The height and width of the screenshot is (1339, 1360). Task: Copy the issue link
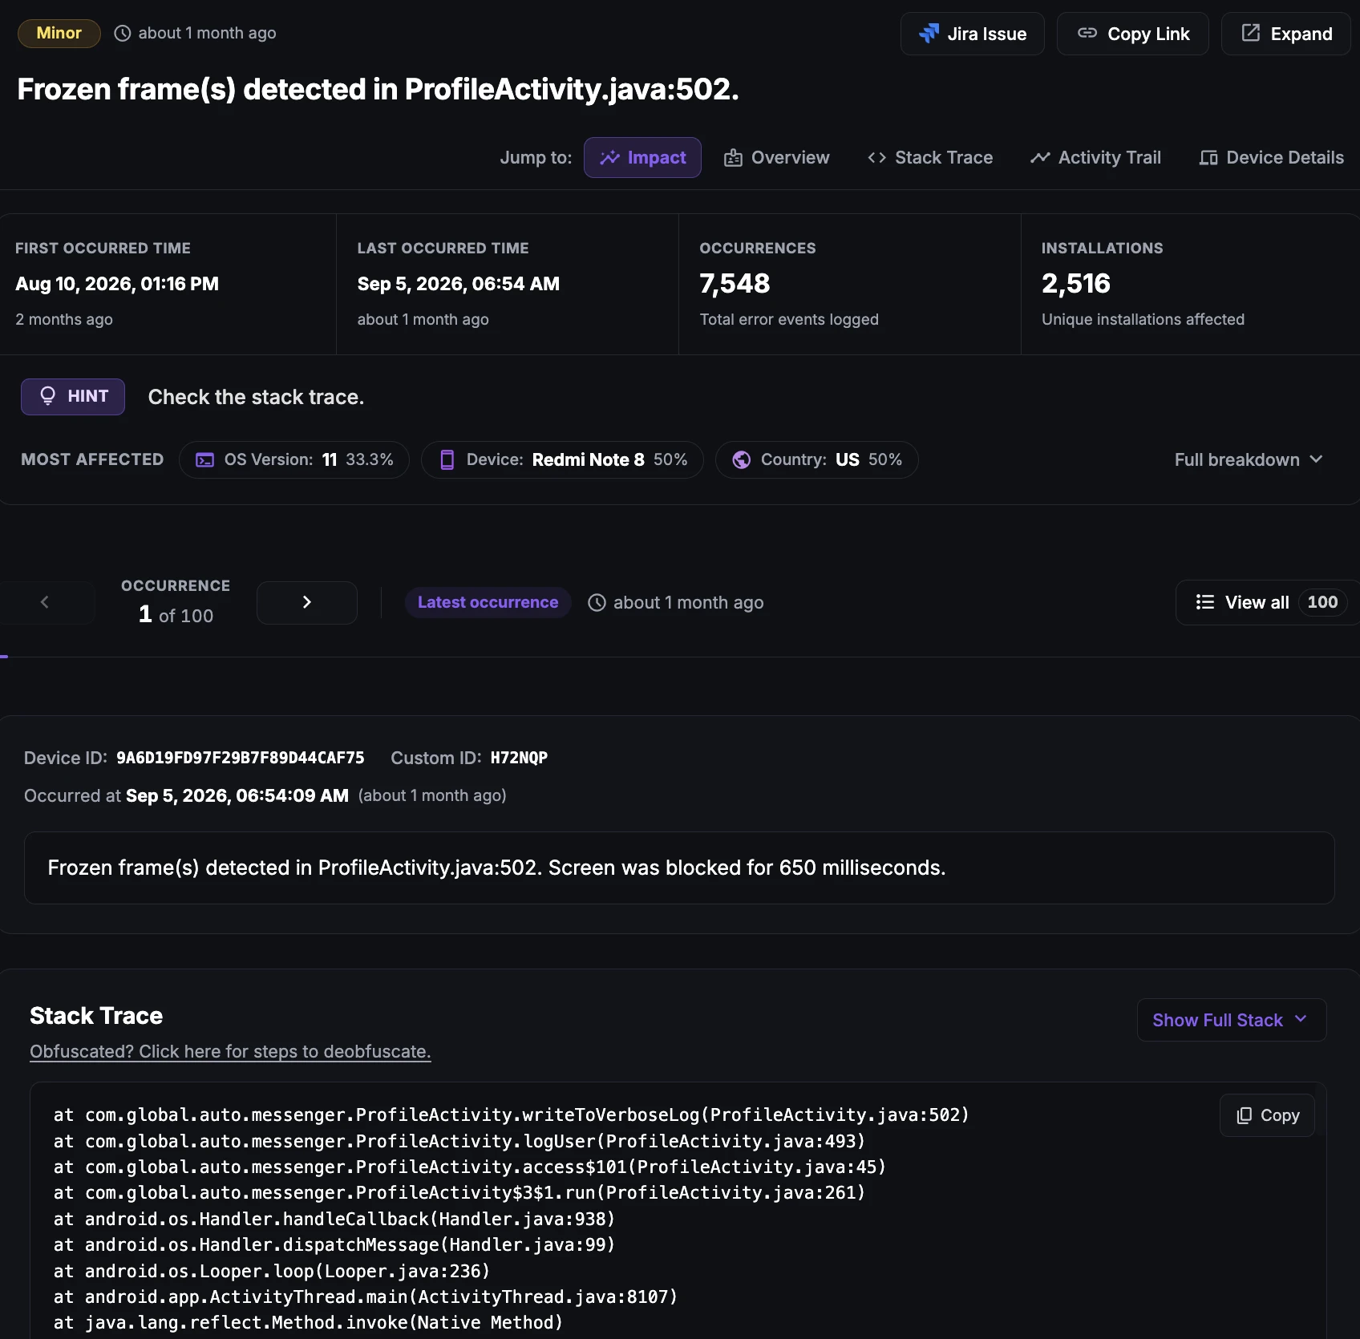pyautogui.click(x=1132, y=34)
